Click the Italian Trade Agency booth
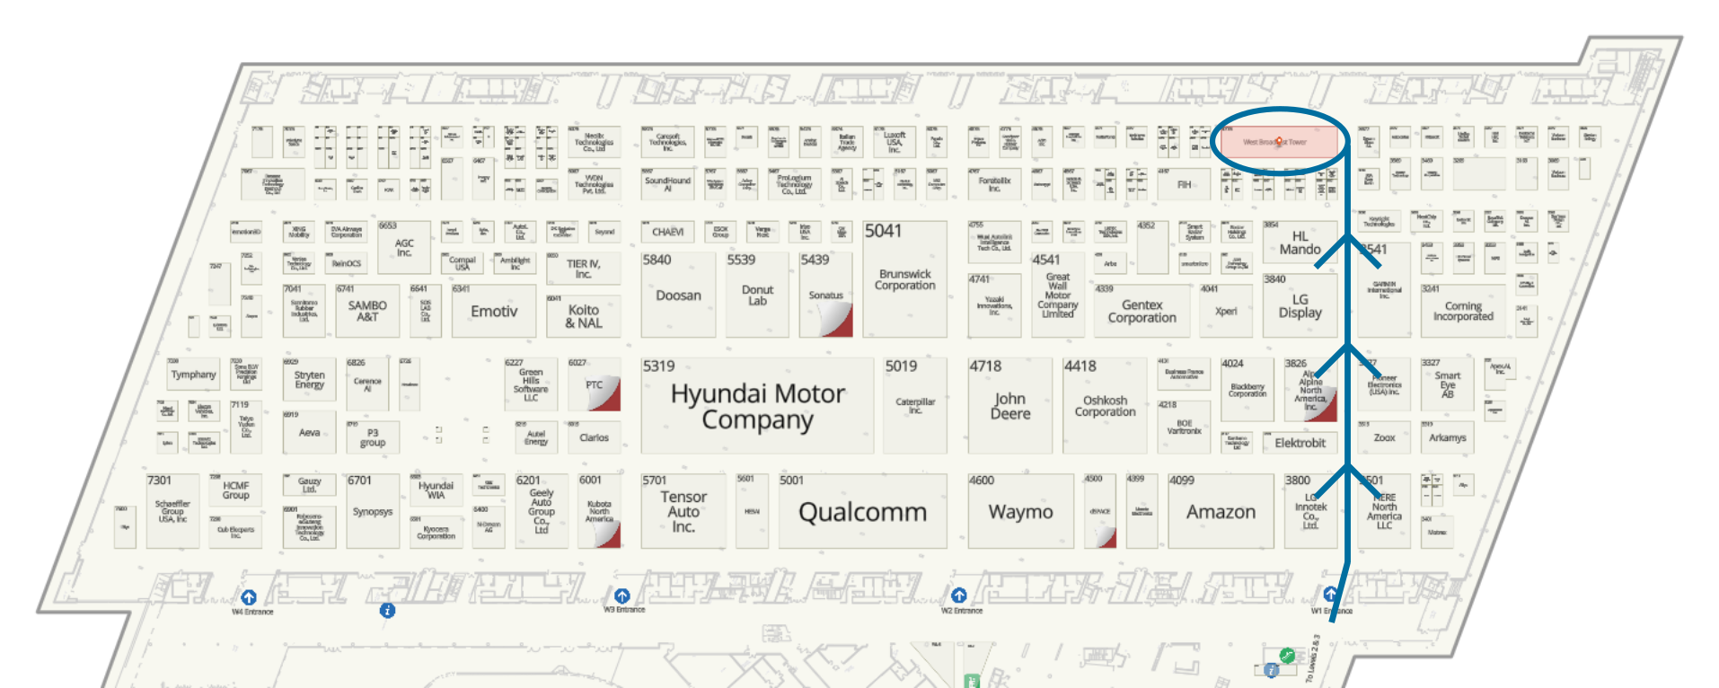The width and height of the screenshot is (1719, 688). coord(846,142)
